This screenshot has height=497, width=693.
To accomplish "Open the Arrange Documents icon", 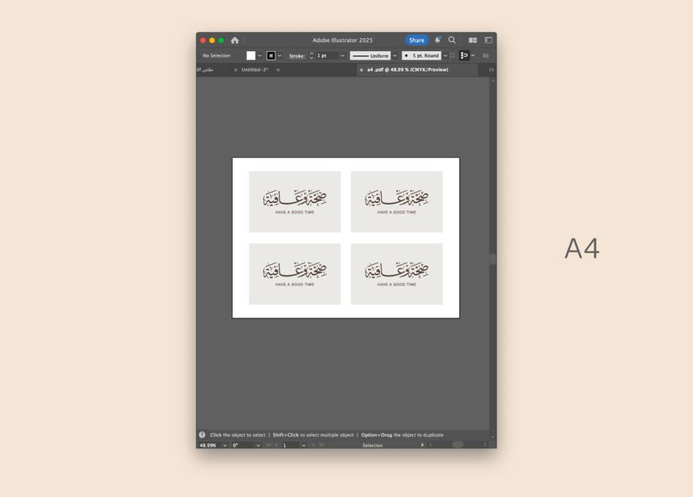I will tap(473, 40).
